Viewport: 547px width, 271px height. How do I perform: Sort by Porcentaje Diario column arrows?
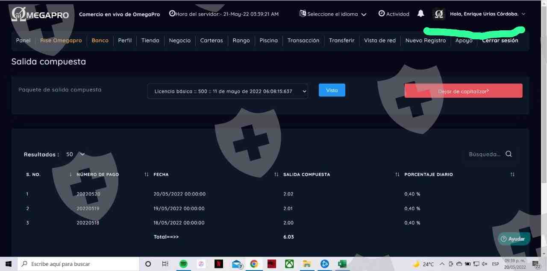[512, 175]
